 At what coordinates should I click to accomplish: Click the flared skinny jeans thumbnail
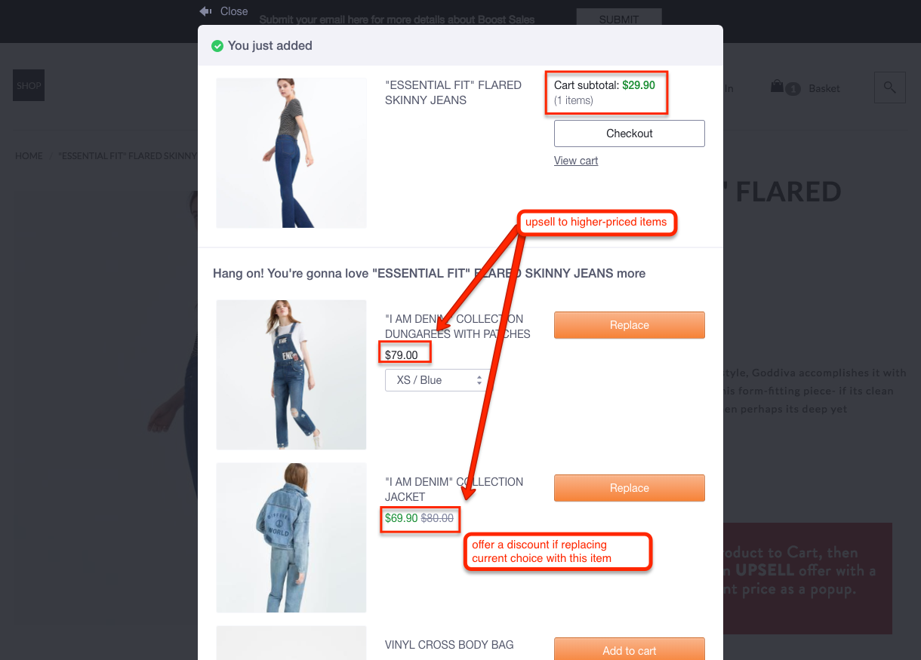(291, 153)
